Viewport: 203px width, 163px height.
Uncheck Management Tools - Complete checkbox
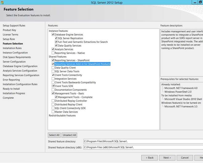[x=56, y=97]
